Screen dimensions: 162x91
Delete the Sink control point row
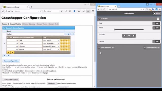(x=64, y=40)
